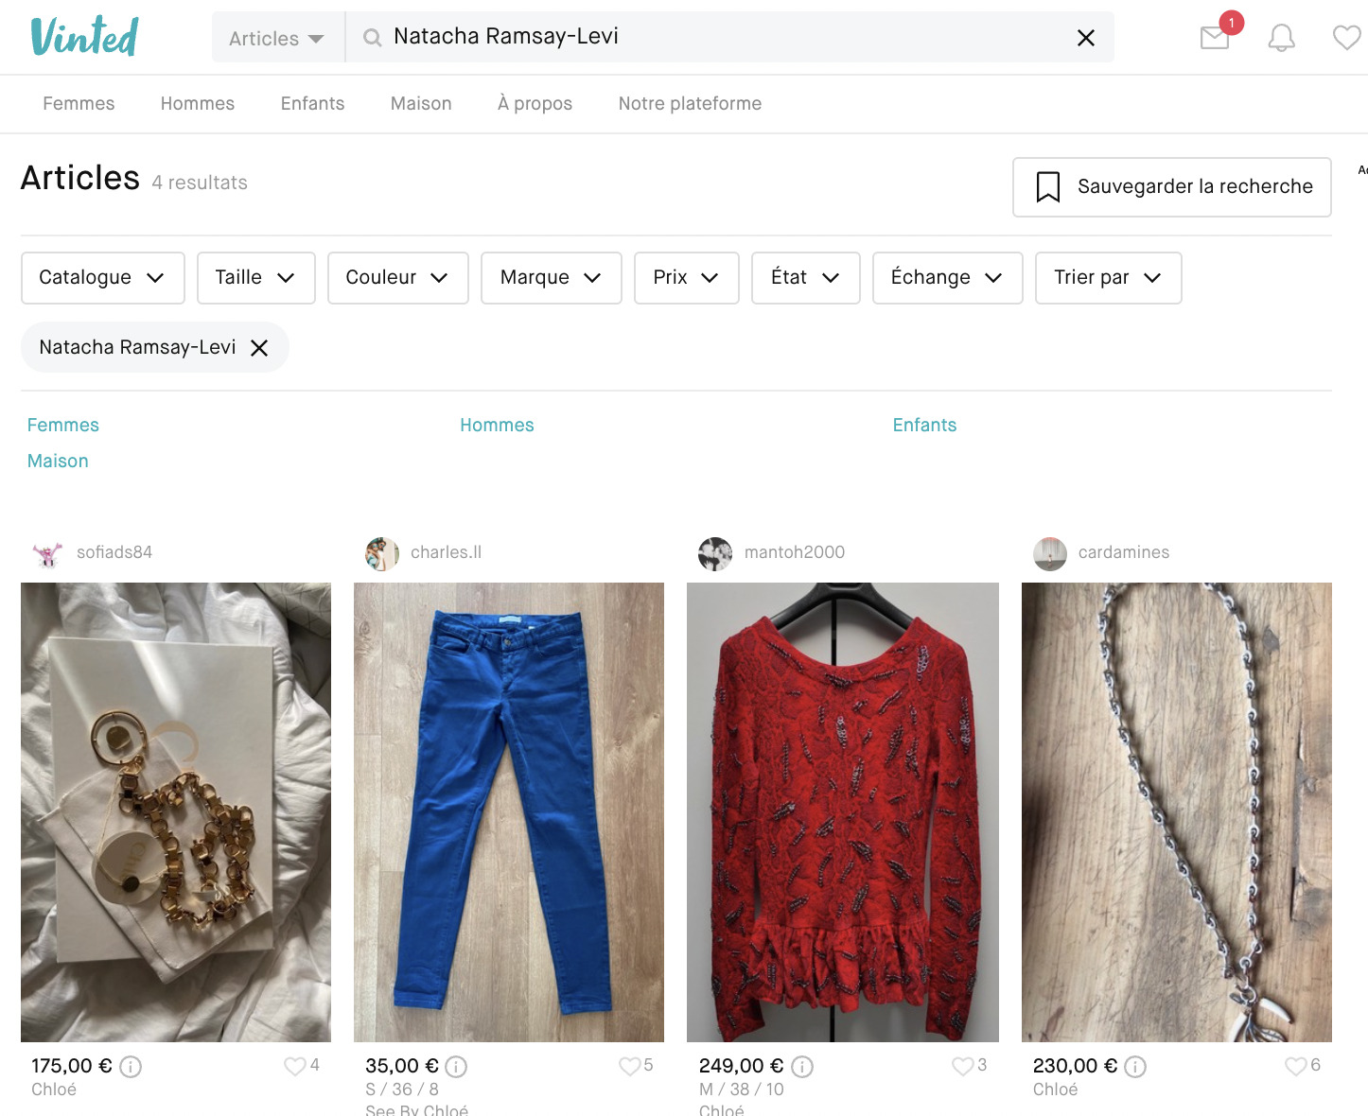Click the bookmark icon in Sauvegarder la recherche
The height and width of the screenshot is (1116, 1368).
tap(1048, 186)
